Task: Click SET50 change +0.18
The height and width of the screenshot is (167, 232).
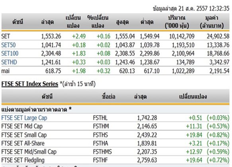Action: [x=79, y=45]
